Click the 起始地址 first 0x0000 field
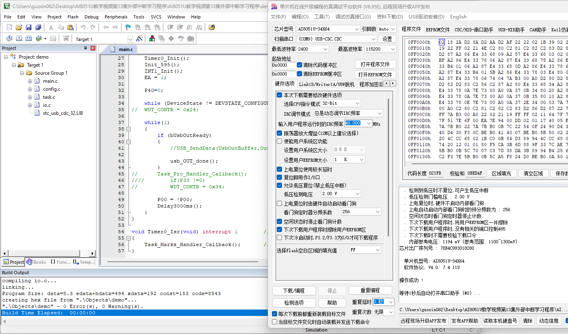Image resolution: width=568 pixels, height=334 pixels. [284, 65]
